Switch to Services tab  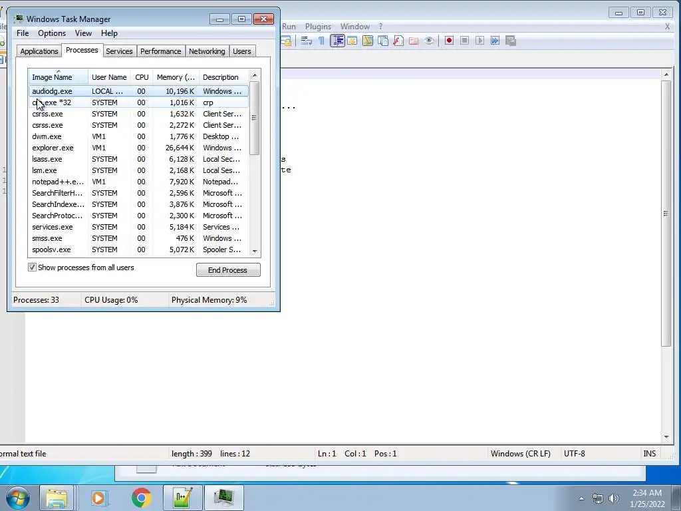(119, 51)
